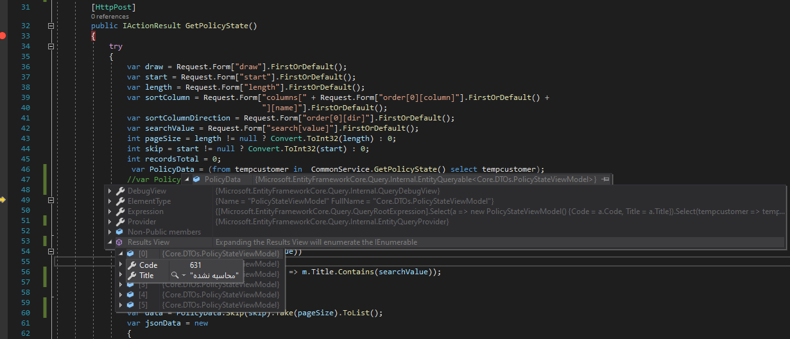Click line number 46 in the margin
This screenshot has width=790, height=339.
click(x=25, y=169)
